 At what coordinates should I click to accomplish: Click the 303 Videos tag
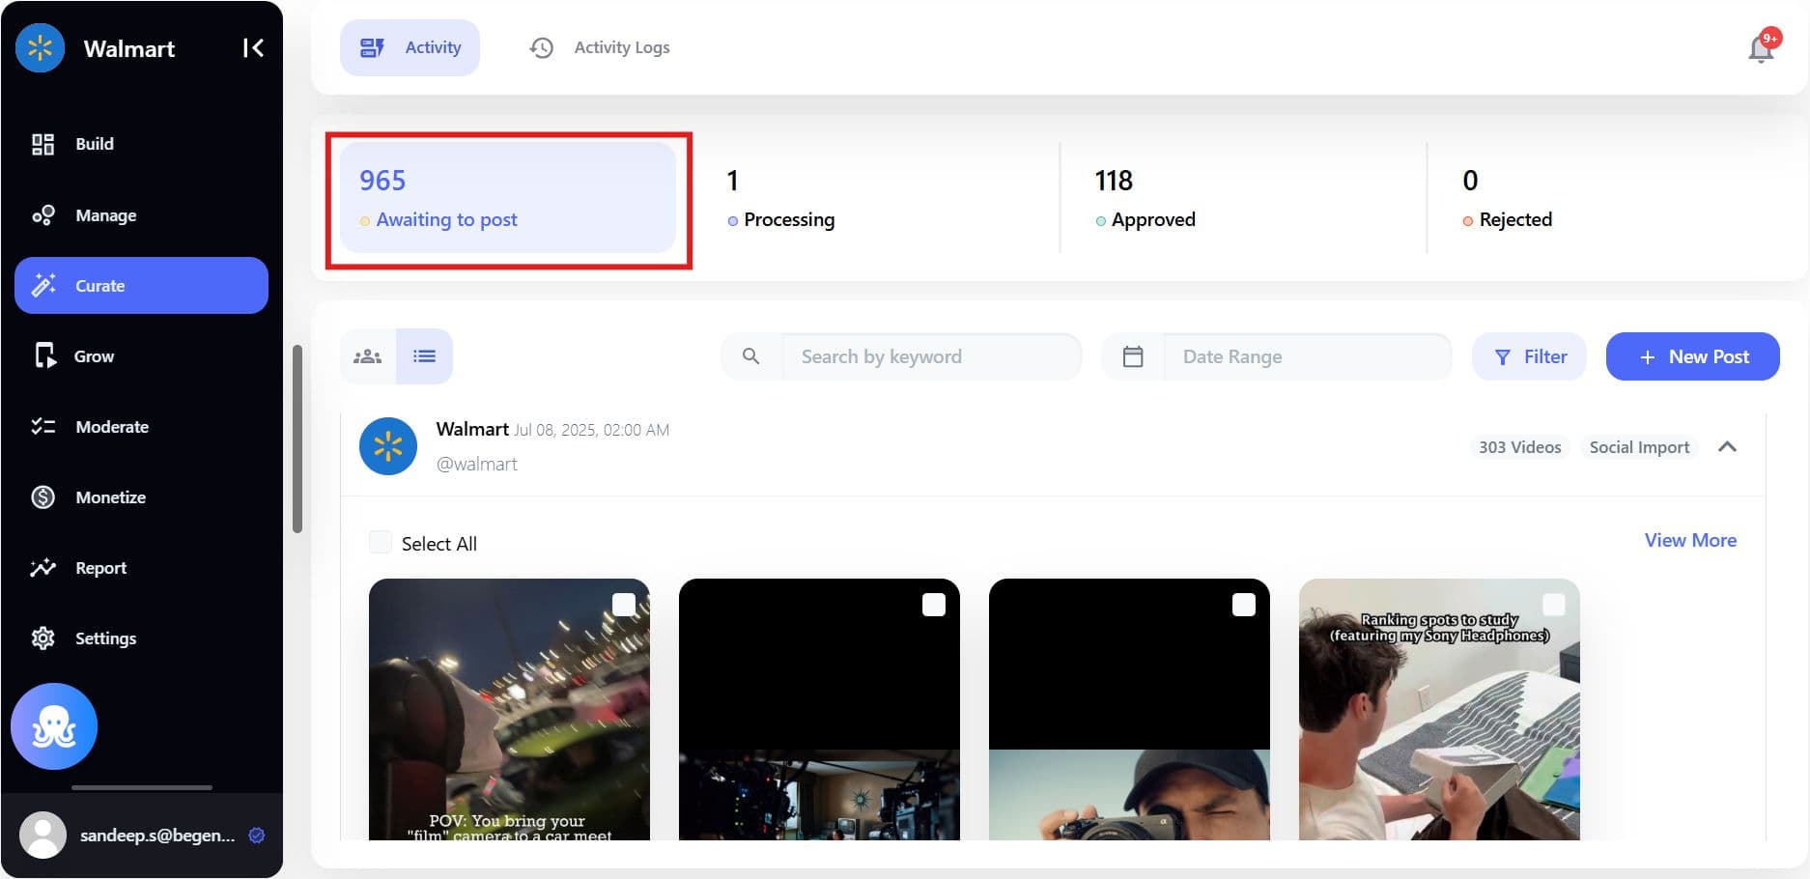click(x=1519, y=447)
